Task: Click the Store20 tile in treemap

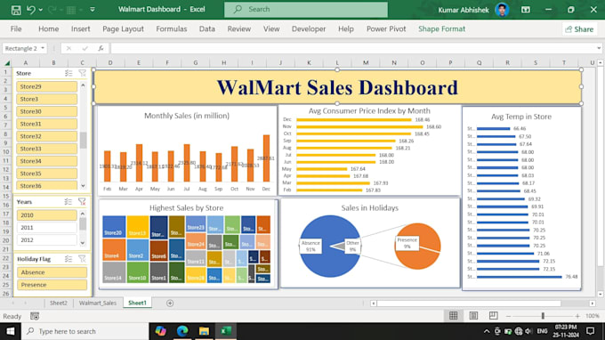Action: 114,227
